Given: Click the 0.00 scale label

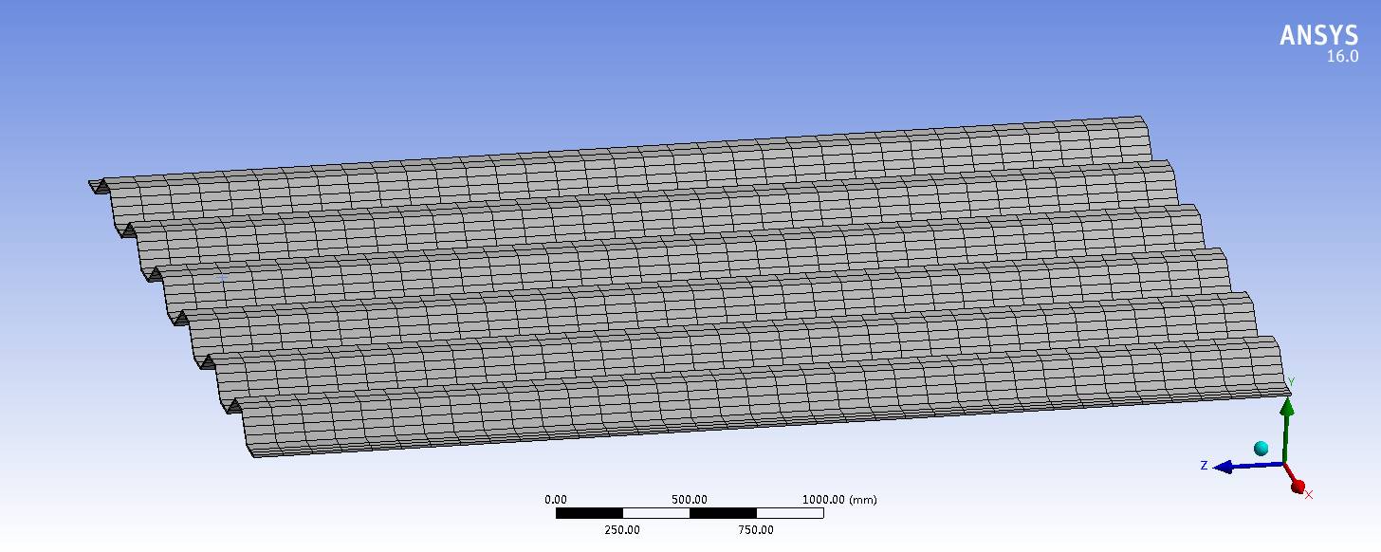Looking at the screenshot, I should 555,499.
